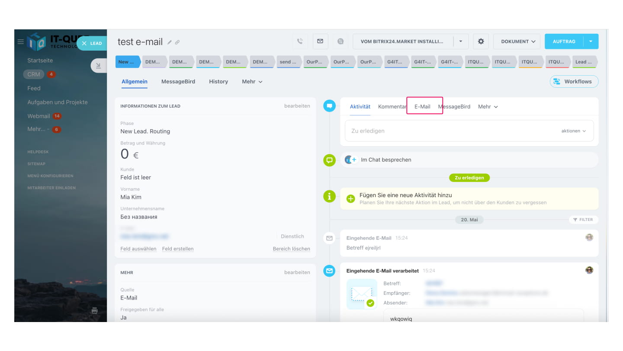Click the printer icon in the left sidebar
This screenshot has width=623, height=351.
(95, 310)
